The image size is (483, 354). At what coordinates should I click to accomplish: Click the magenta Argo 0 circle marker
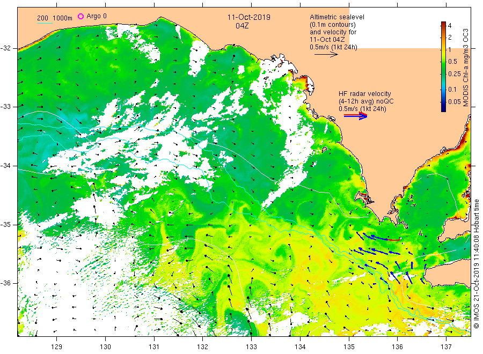pos(80,16)
